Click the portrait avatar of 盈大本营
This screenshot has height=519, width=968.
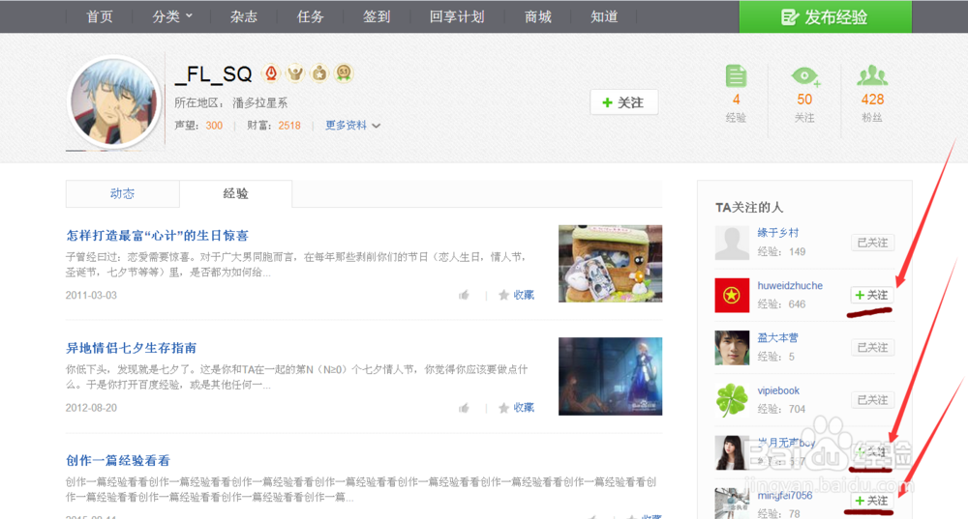(x=732, y=348)
